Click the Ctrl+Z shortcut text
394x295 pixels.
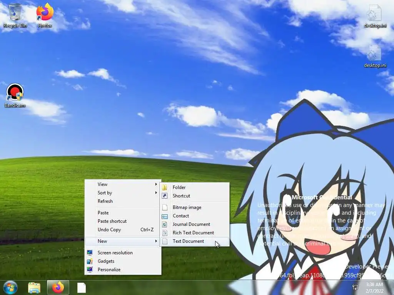pyautogui.click(x=147, y=230)
